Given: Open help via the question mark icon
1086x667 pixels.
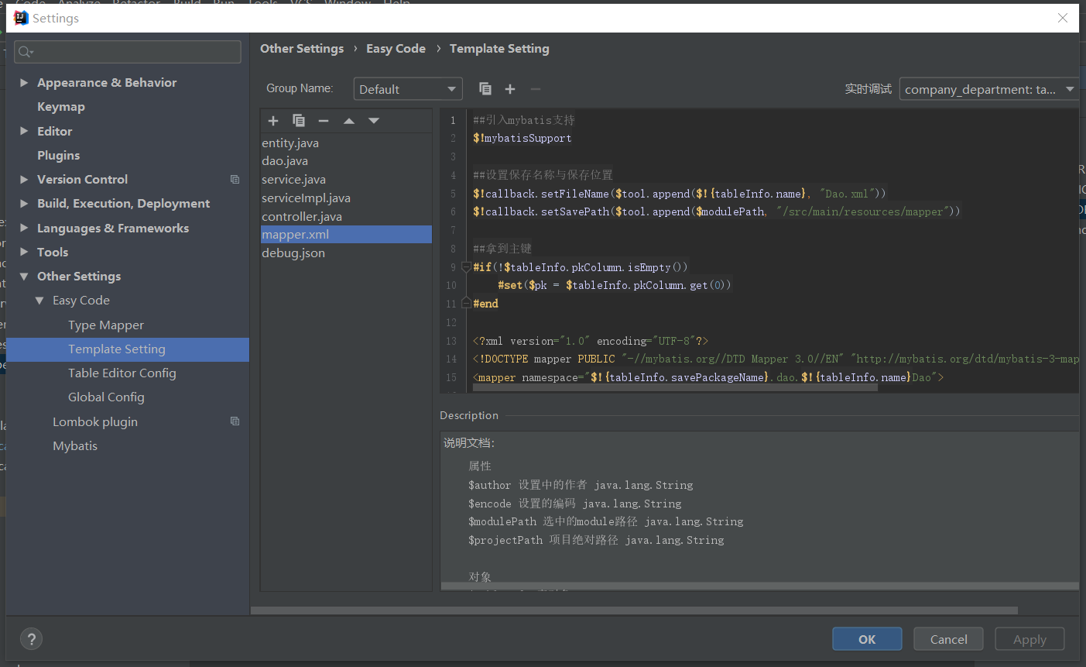Looking at the screenshot, I should point(31,639).
